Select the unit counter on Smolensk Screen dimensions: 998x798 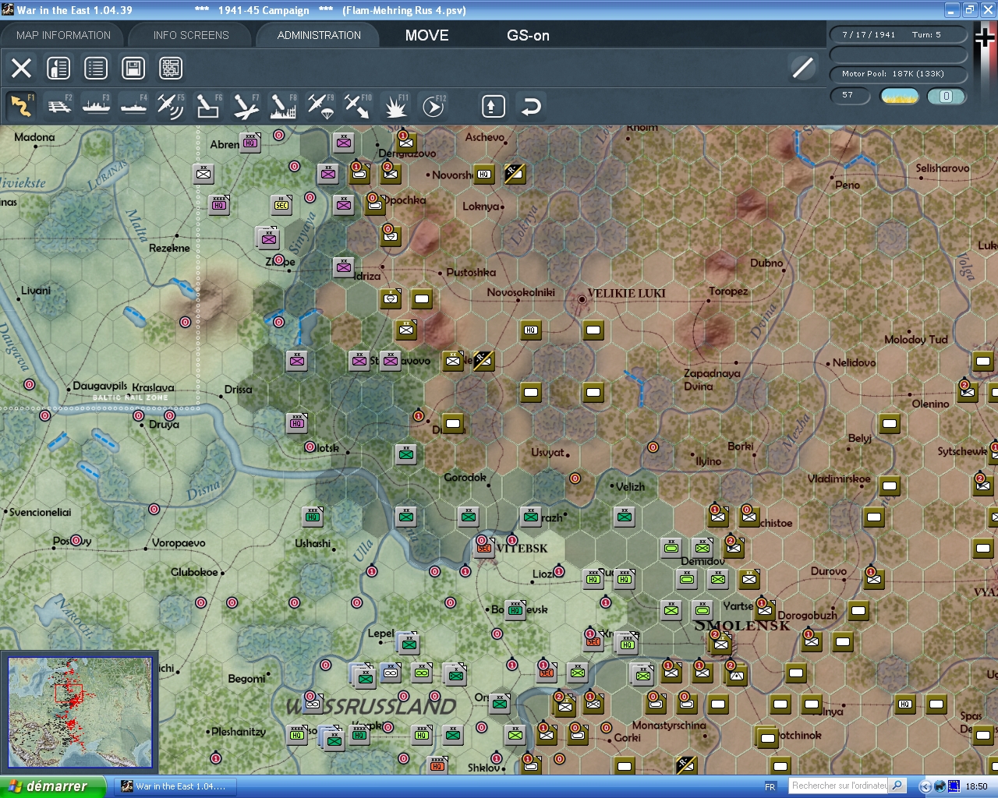coord(721,644)
